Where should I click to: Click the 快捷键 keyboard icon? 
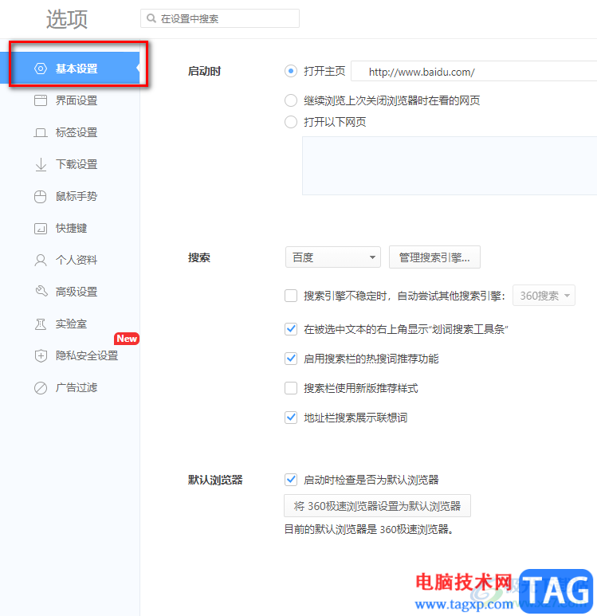pos(41,228)
